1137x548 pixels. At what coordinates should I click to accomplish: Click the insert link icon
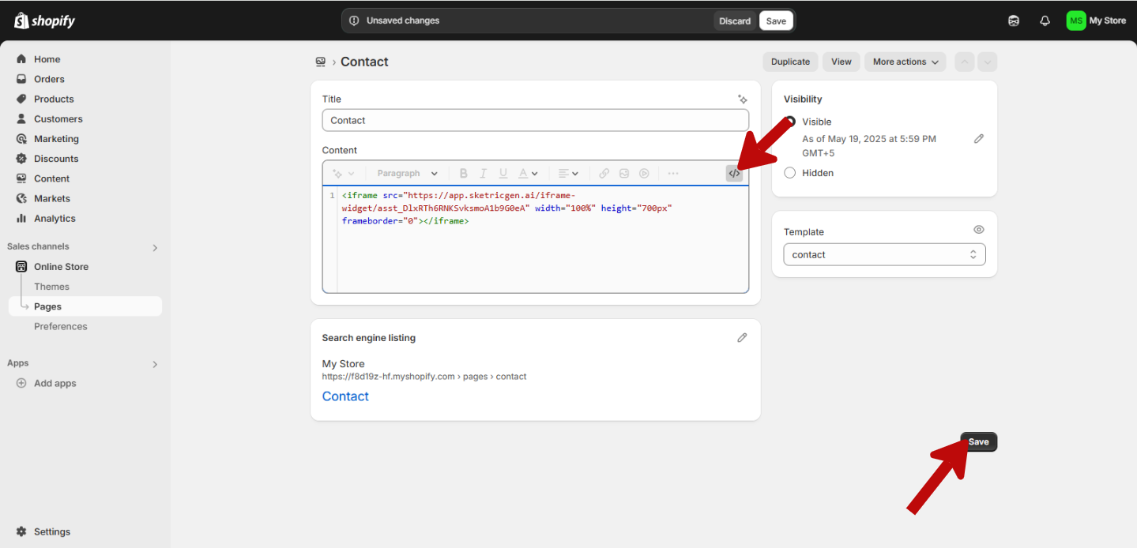(x=604, y=173)
